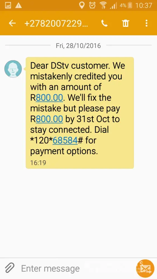This screenshot has height=279, width=157.
Task: Tap the sender's contact avatar
Action: [13, 69]
